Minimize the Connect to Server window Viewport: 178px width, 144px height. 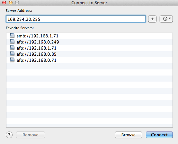point(11,3)
